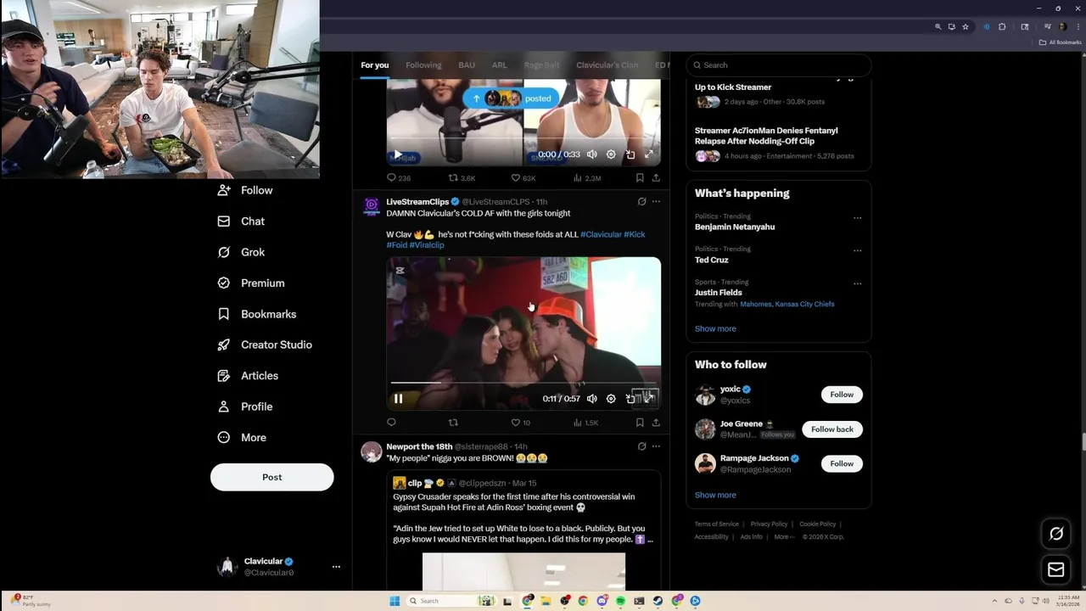This screenshot has width=1086, height=611.
Task: Open replies on post with 236 comments
Action: (x=399, y=178)
